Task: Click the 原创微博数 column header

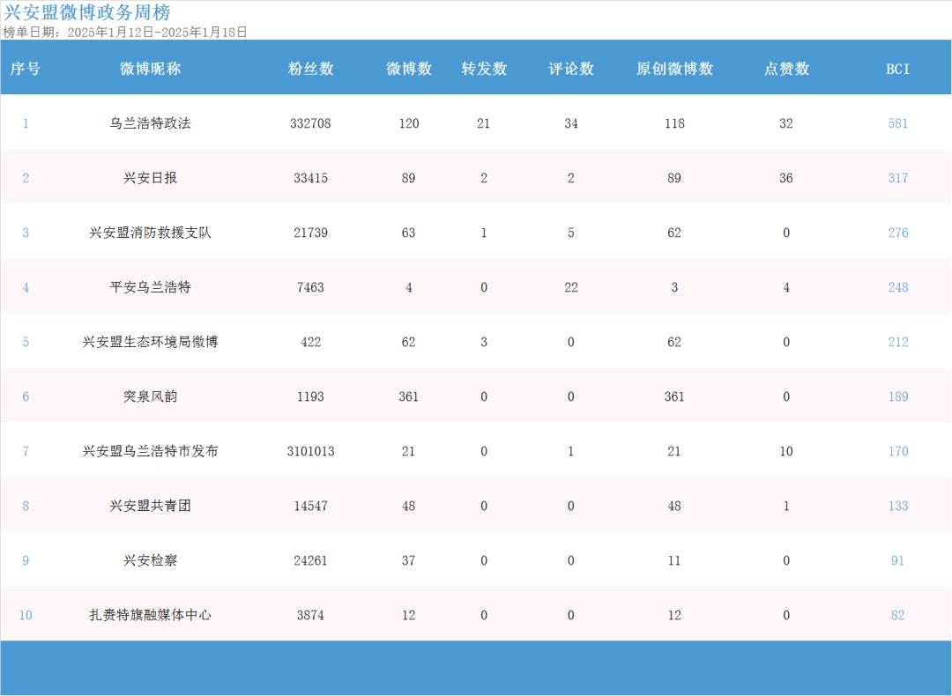Action: point(674,69)
